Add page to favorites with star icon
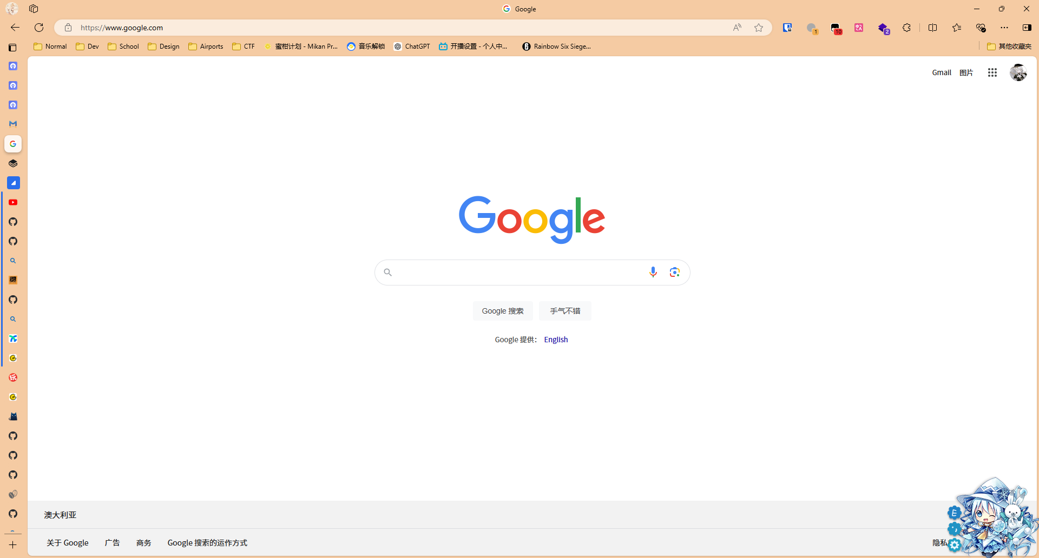This screenshot has height=558, width=1039. coord(759,28)
